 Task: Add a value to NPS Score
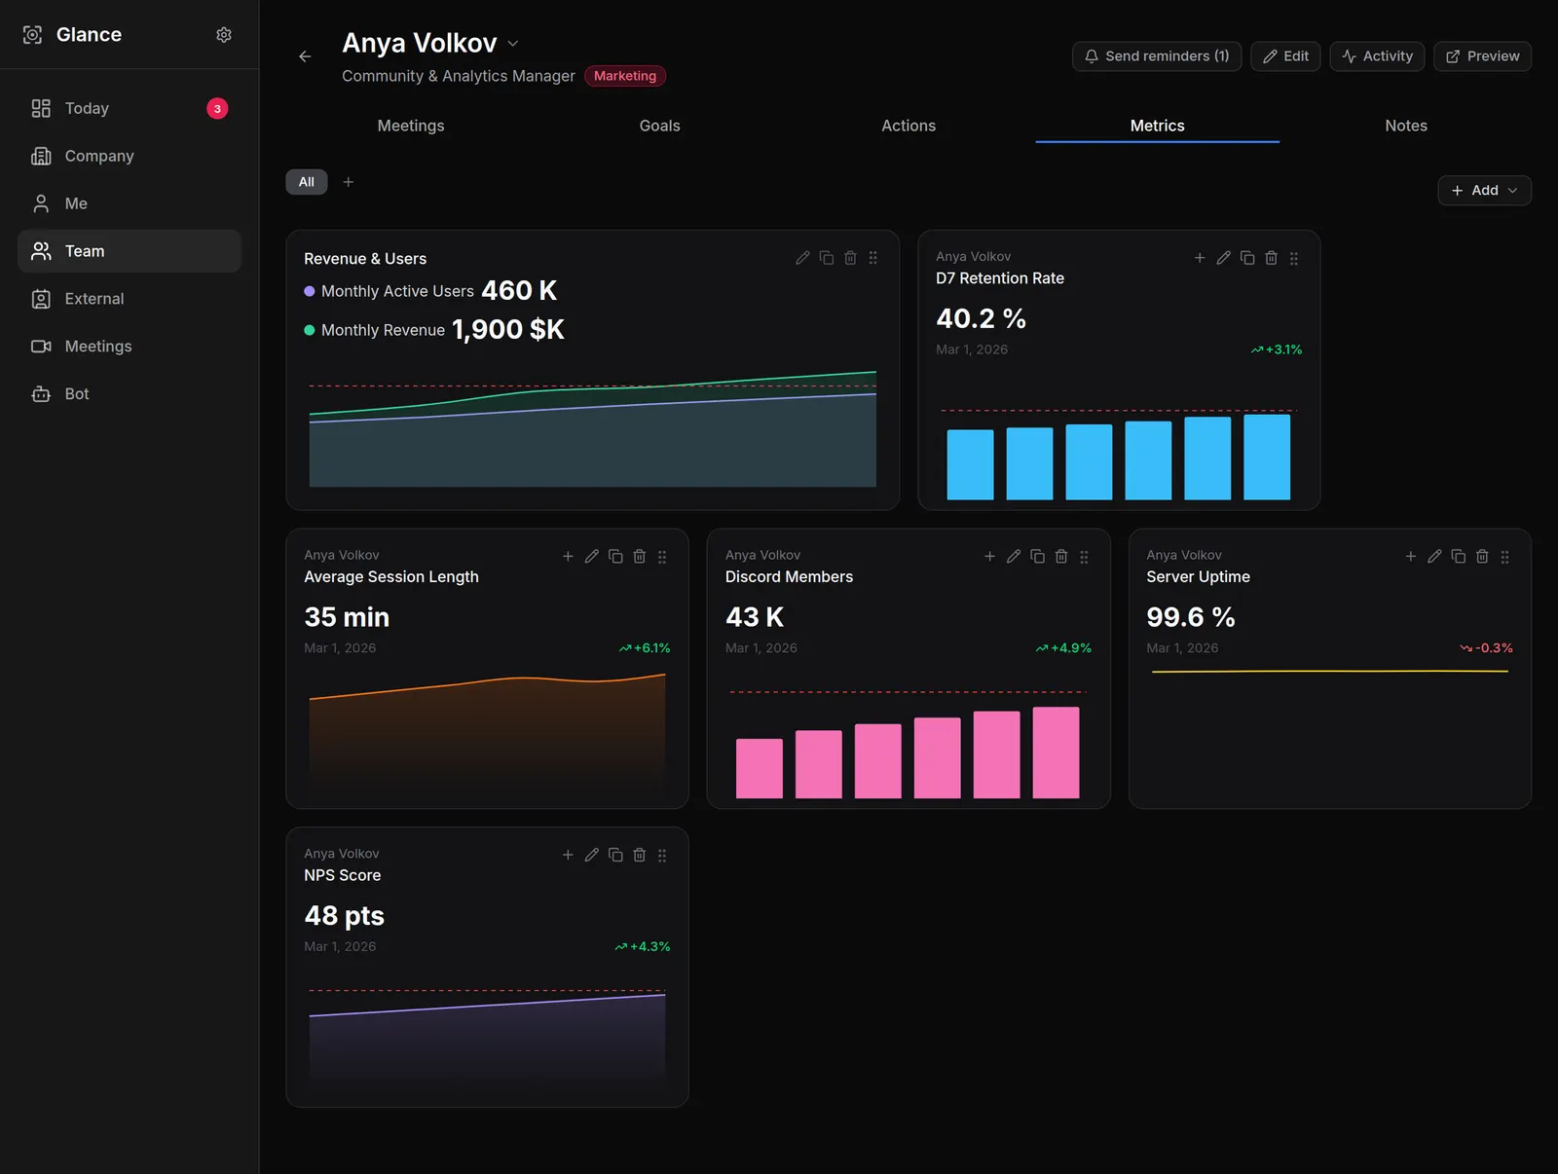[568, 855]
